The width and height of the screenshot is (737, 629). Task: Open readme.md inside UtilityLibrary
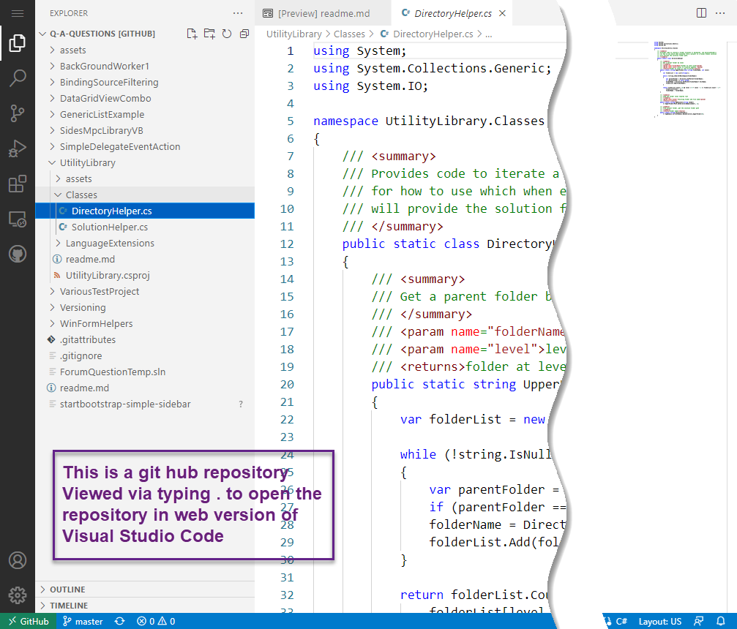tap(145, 260)
